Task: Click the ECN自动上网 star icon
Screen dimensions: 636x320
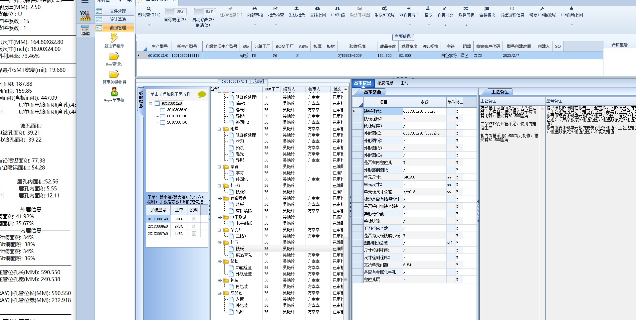Action: coord(571,9)
